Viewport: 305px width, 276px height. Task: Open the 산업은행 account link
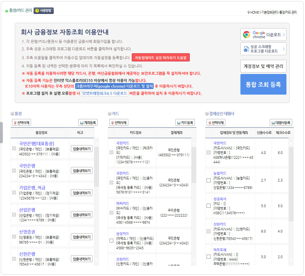[27, 210]
